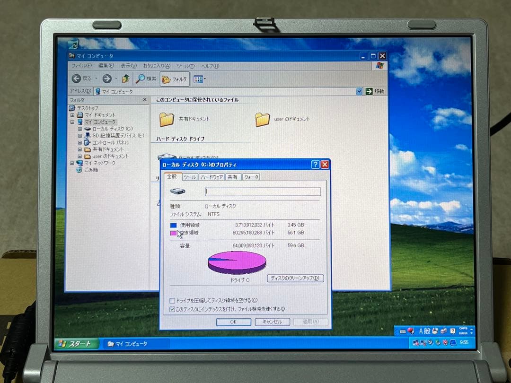Screen dimensions: 511x383
Task: Uncheck the file indexing checkbox
Action: pyautogui.click(x=173, y=309)
